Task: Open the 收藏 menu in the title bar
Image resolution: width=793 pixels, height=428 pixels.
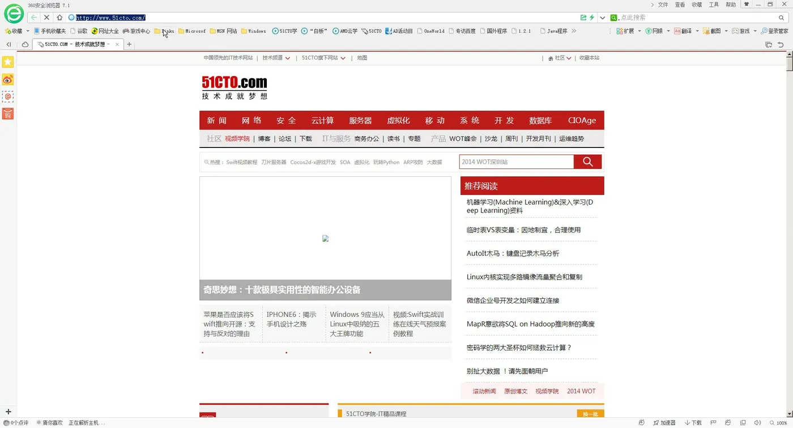Action: click(x=697, y=5)
